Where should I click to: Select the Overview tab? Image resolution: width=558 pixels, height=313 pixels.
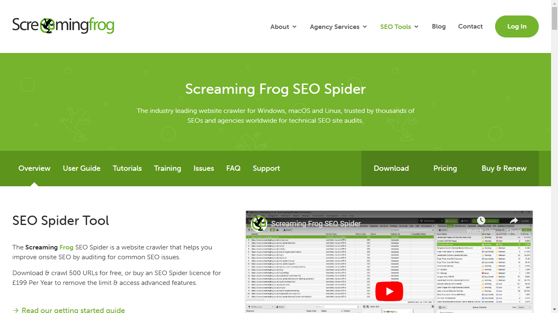click(34, 168)
